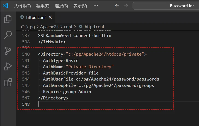The image size is (199, 126).
Task: Open the Search view icon
Action: (x=8, y=35)
